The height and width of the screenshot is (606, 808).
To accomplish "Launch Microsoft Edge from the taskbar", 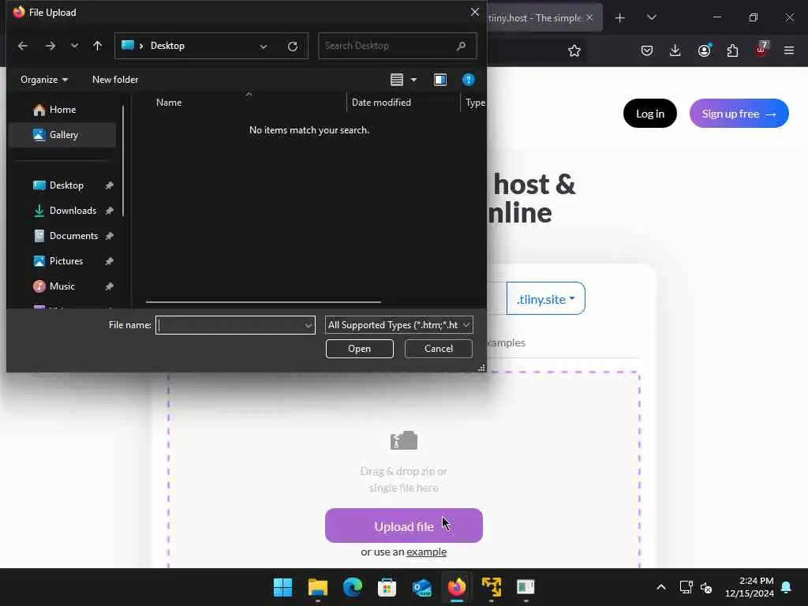I will click(x=353, y=587).
